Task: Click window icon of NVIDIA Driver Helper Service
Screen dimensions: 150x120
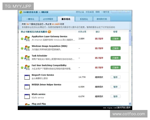Action: (27, 87)
